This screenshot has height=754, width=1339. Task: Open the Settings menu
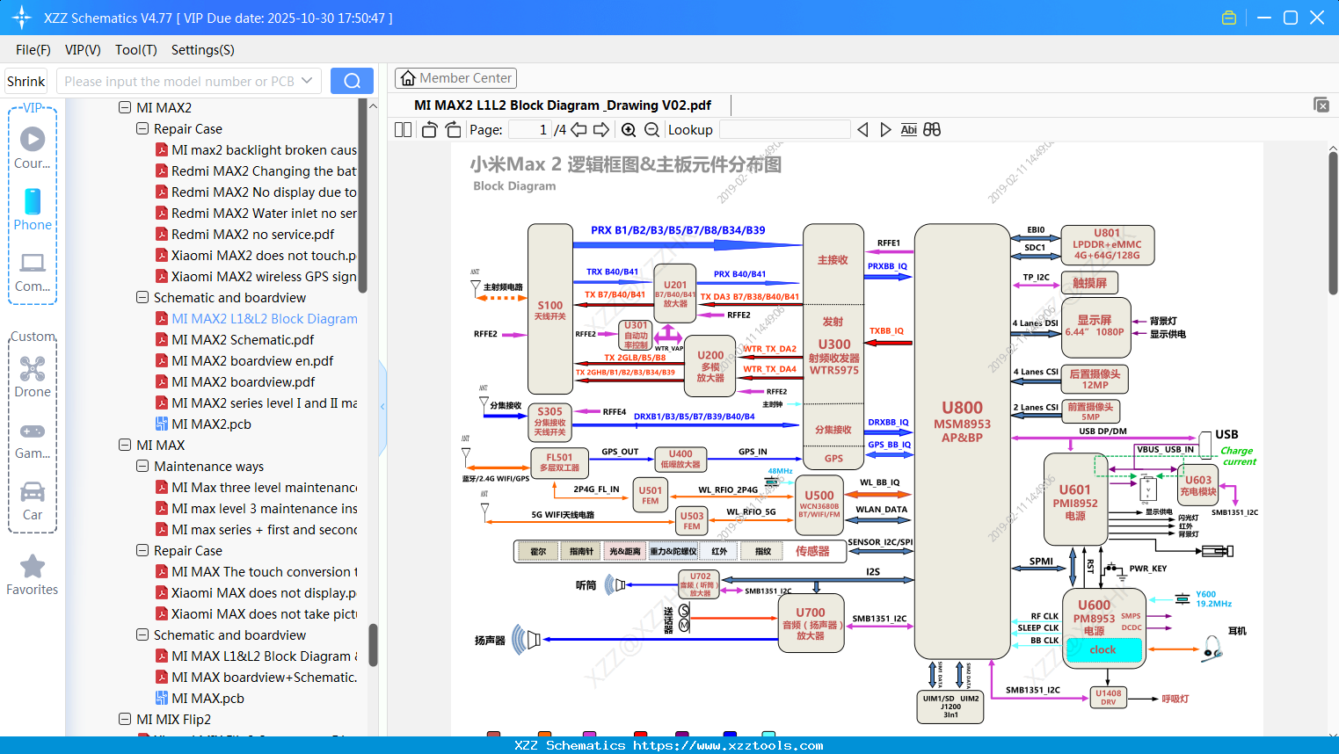pyautogui.click(x=202, y=50)
